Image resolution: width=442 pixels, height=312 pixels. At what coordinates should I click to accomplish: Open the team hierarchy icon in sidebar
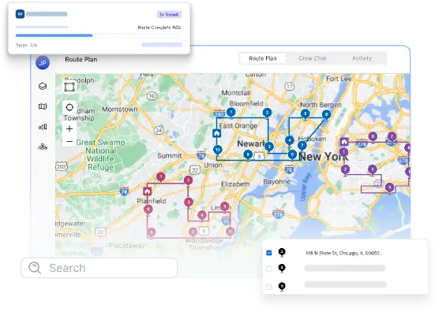[x=43, y=147]
